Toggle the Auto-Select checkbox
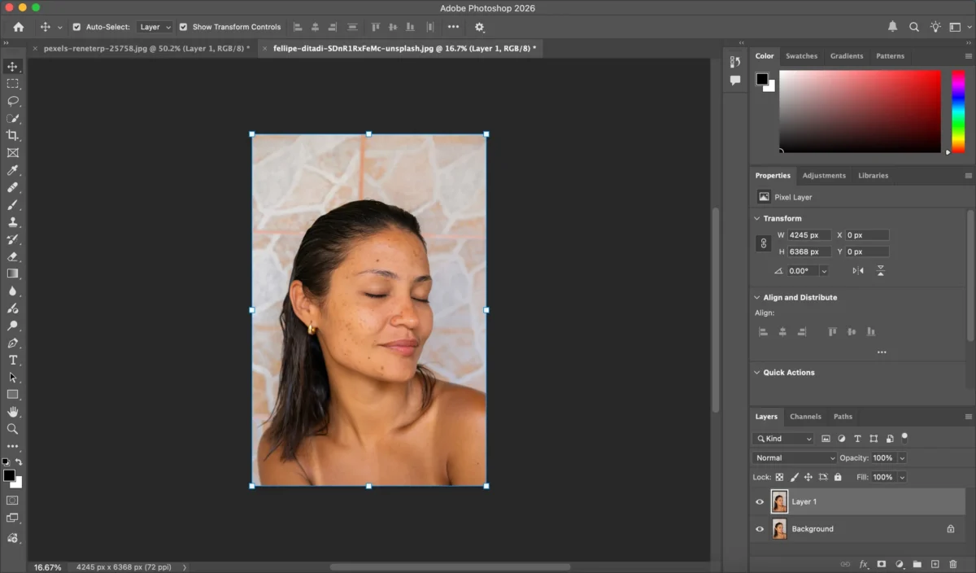Viewport: 976px width, 573px height. coord(76,26)
